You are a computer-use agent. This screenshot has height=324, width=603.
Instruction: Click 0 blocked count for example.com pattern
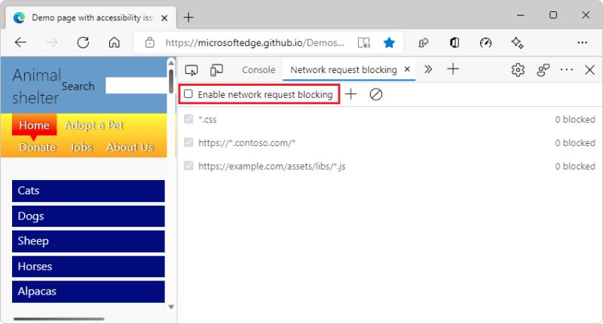tap(575, 167)
